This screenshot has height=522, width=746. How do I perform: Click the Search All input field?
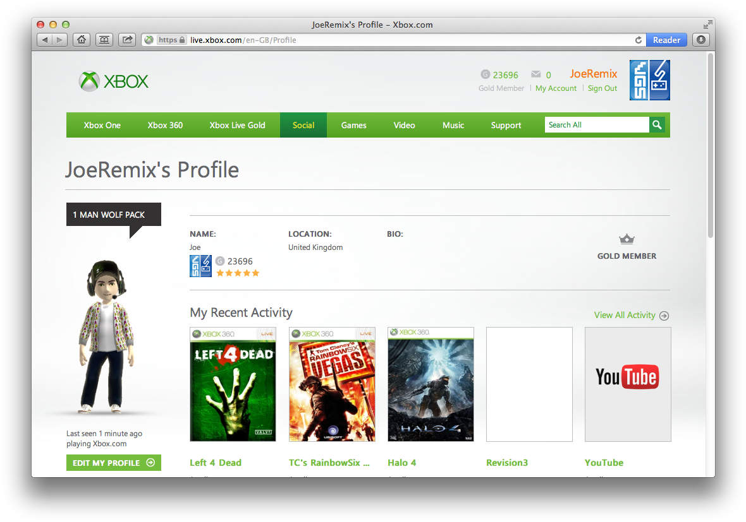[x=597, y=125]
